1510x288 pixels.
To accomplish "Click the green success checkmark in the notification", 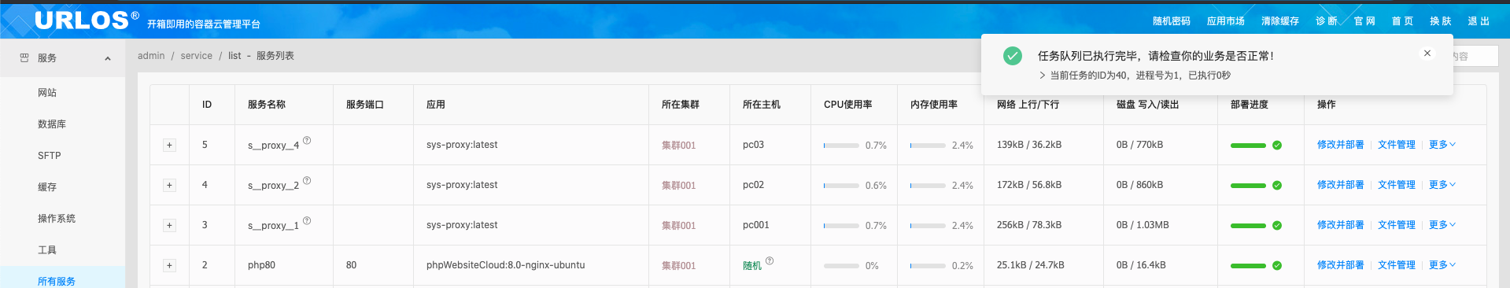I will 1013,56.
